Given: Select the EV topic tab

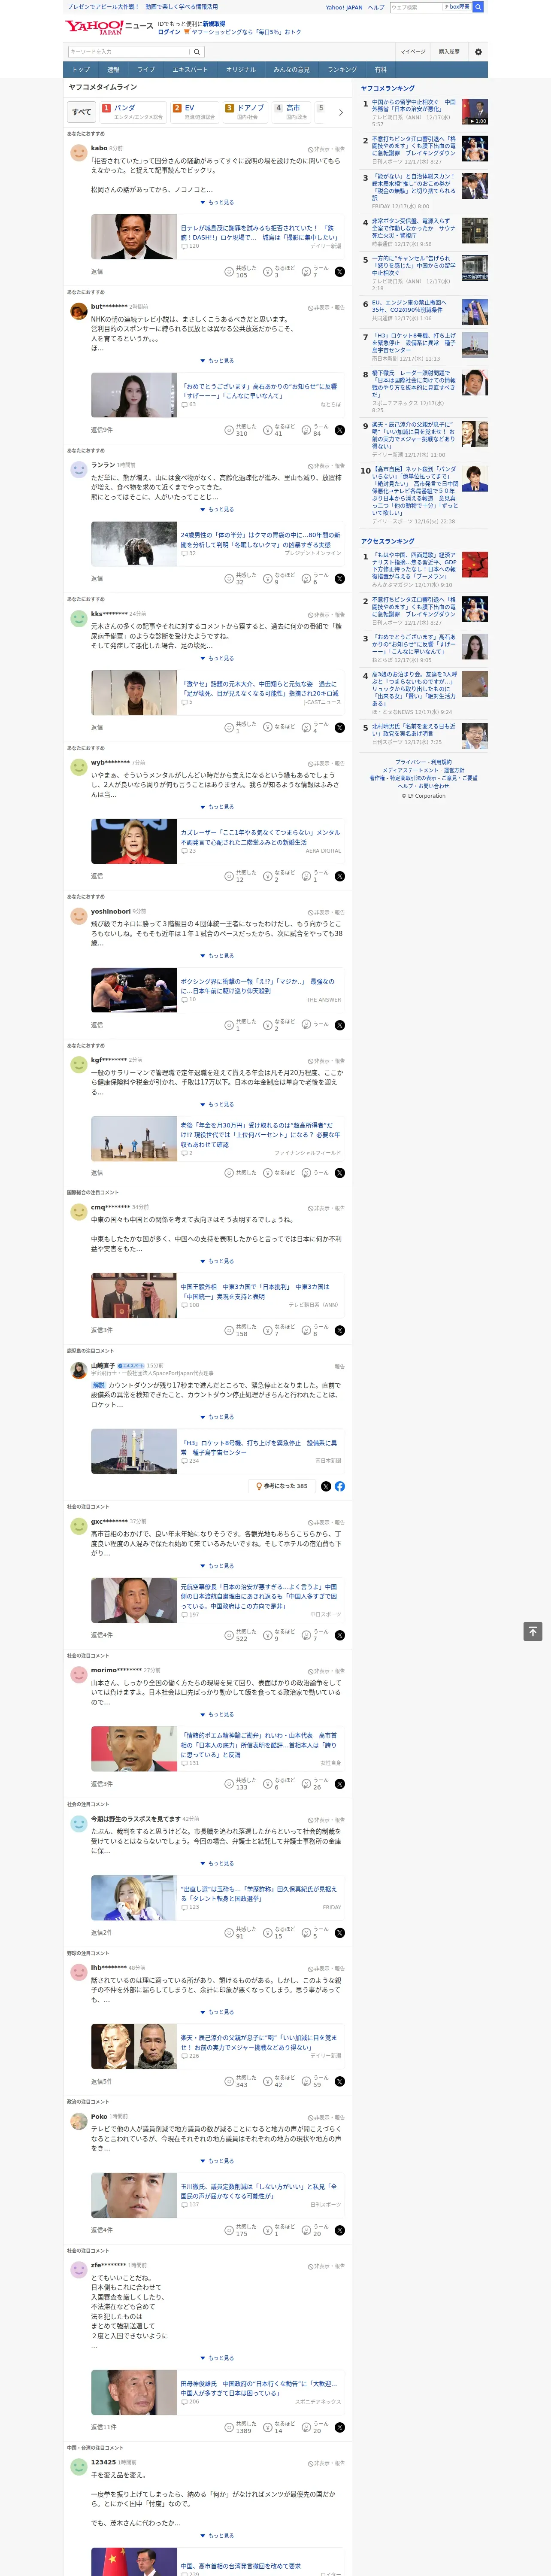Looking at the screenshot, I should click(193, 112).
